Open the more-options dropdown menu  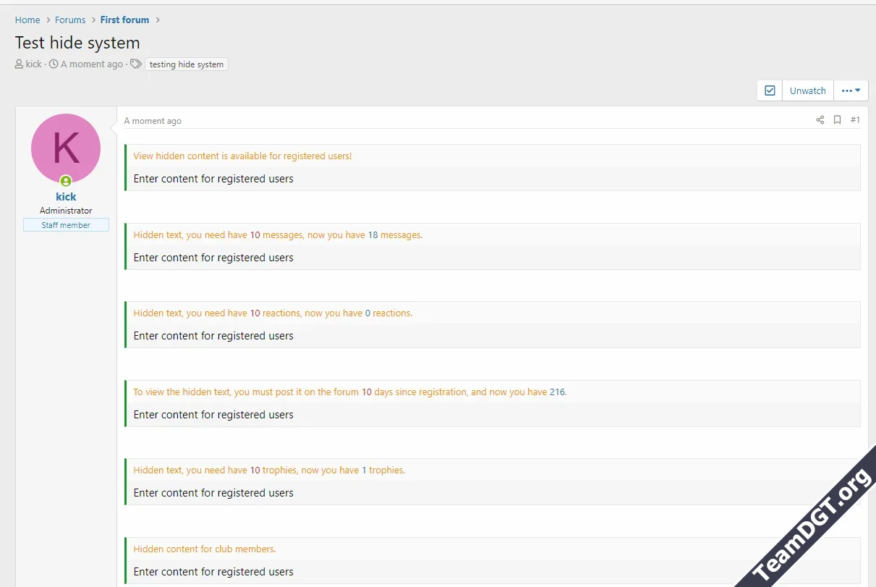[x=851, y=90]
